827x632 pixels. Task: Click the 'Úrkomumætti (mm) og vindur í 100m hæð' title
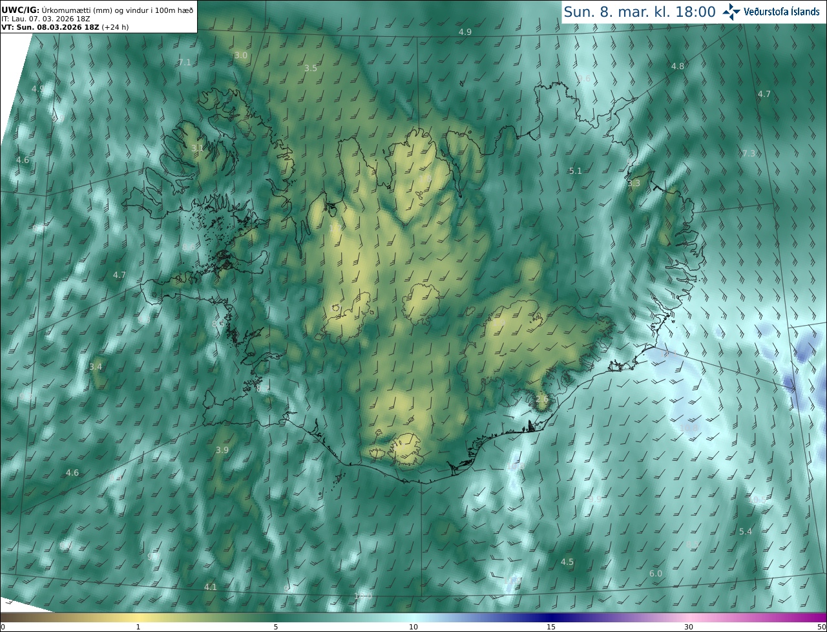(x=118, y=10)
